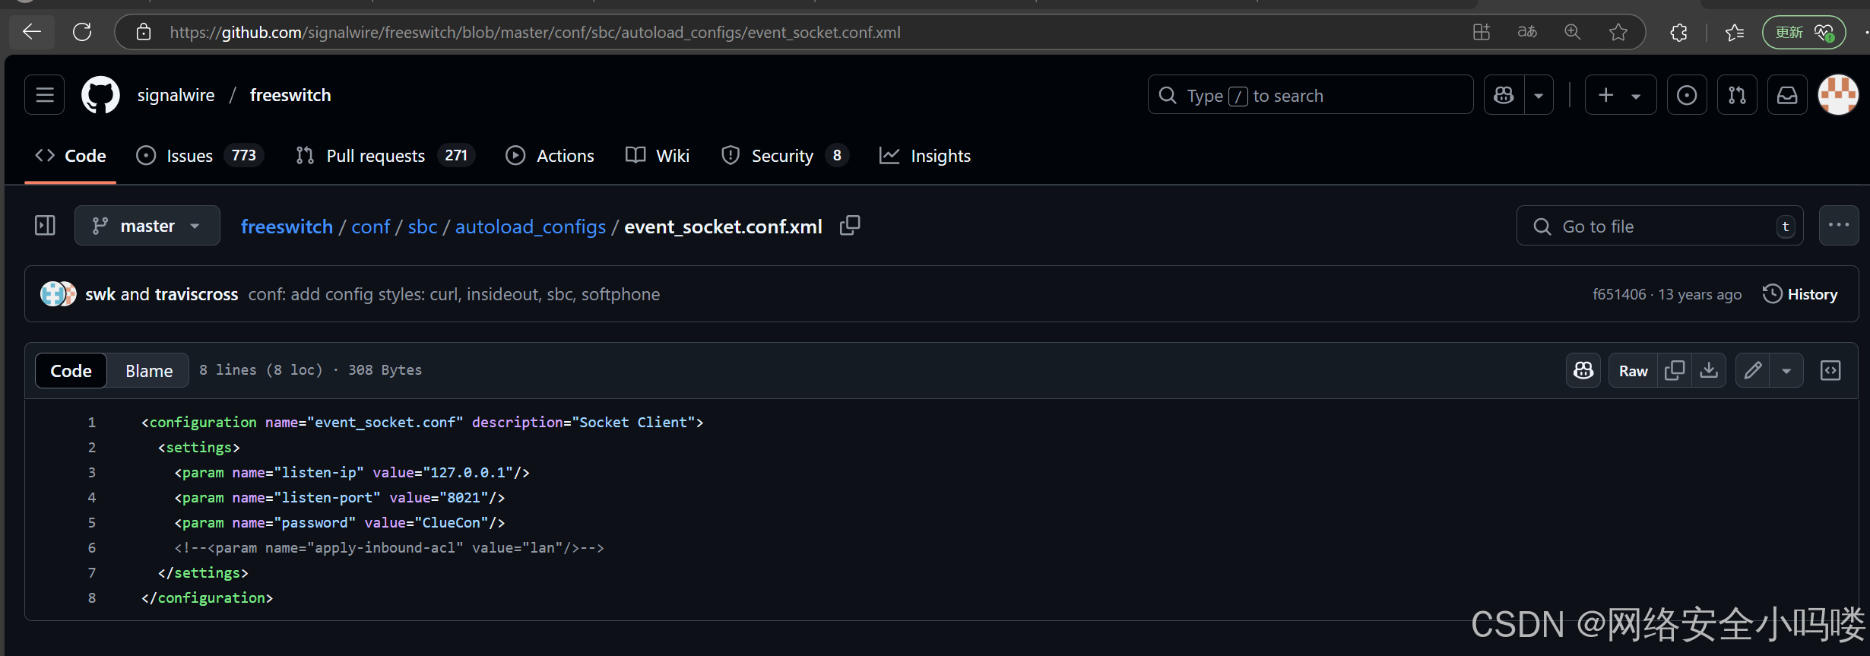This screenshot has width=1870, height=656.
Task: Open notifications inbox icon
Action: (1787, 95)
